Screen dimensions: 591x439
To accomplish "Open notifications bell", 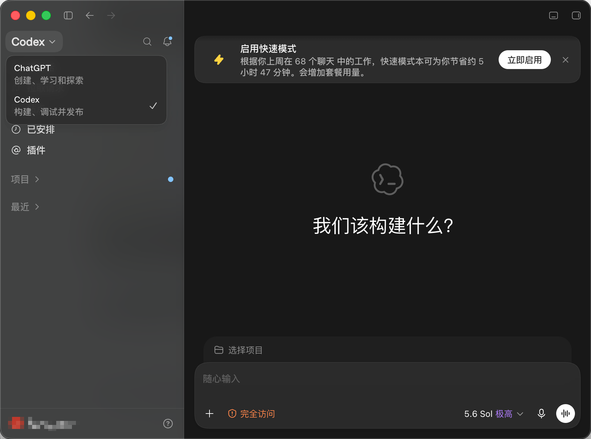I will click(x=167, y=41).
